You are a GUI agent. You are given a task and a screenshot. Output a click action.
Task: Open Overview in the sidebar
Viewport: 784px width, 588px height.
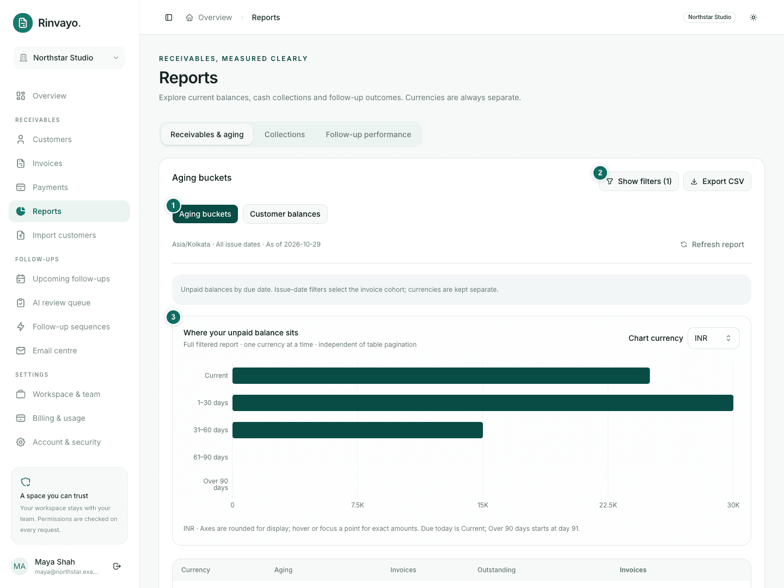click(x=69, y=96)
